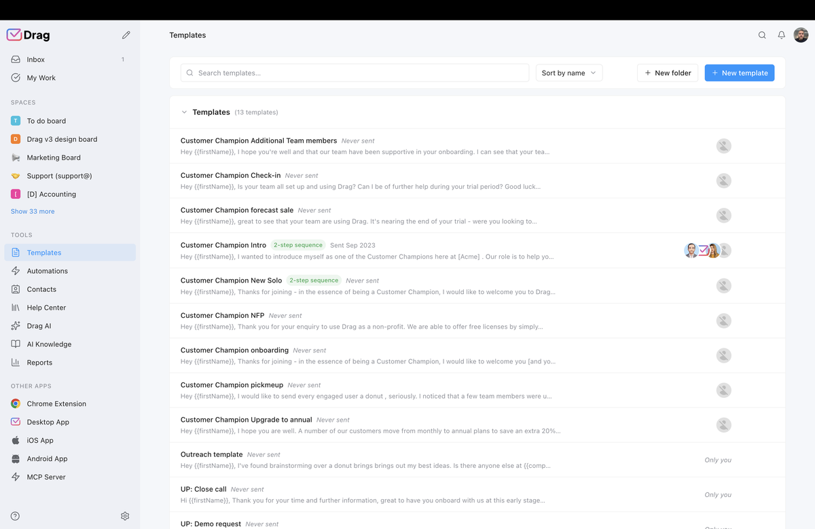Click Only you label on Outreach template row

(x=718, y=460)
